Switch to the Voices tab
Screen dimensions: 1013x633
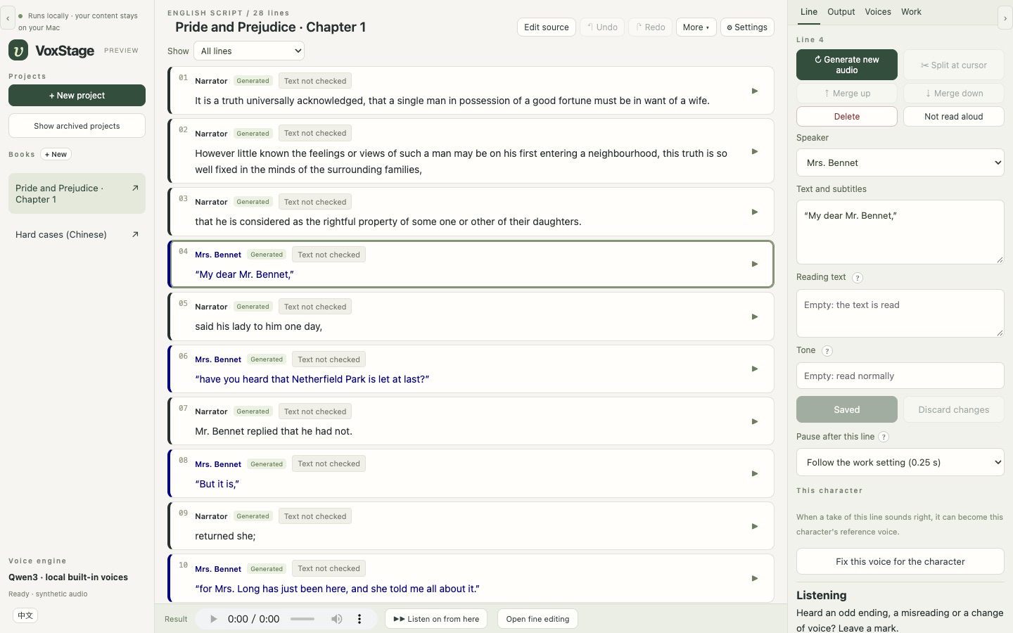click(878, 12)
